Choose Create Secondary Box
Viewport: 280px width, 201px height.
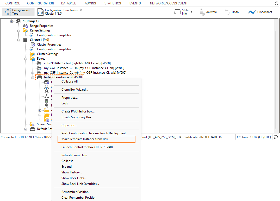[96, 117]
